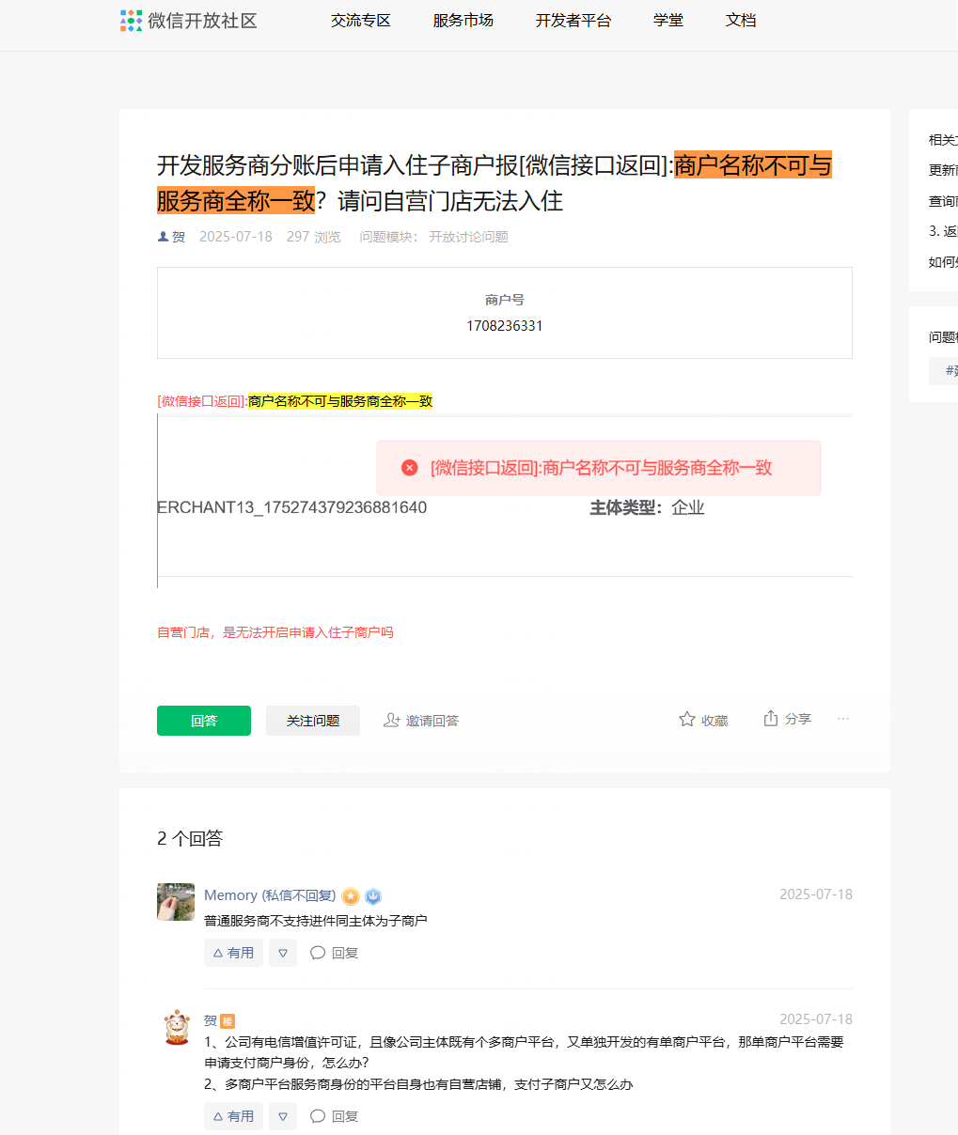Click the 邀请回答 text link
The width and height of the screenshot is (958, 1135).
click(432, 721)
